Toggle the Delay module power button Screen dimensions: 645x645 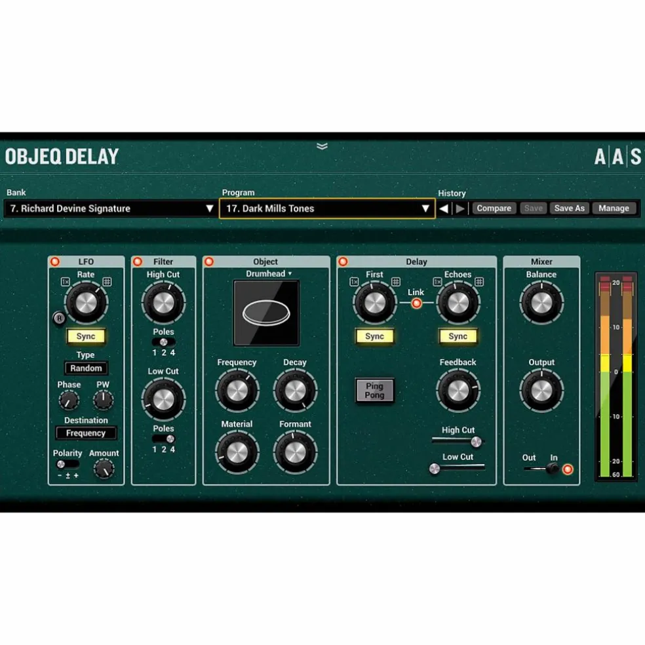point(343,262)
